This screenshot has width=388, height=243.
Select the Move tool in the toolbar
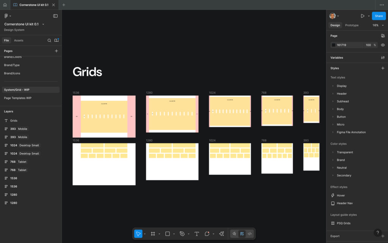click(138, 234)
